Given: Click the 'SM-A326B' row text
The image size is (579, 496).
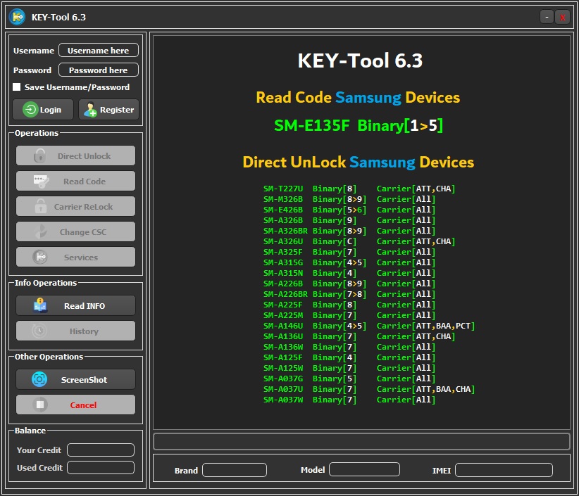Looking at the screenshot, I should tap(283, 220).
